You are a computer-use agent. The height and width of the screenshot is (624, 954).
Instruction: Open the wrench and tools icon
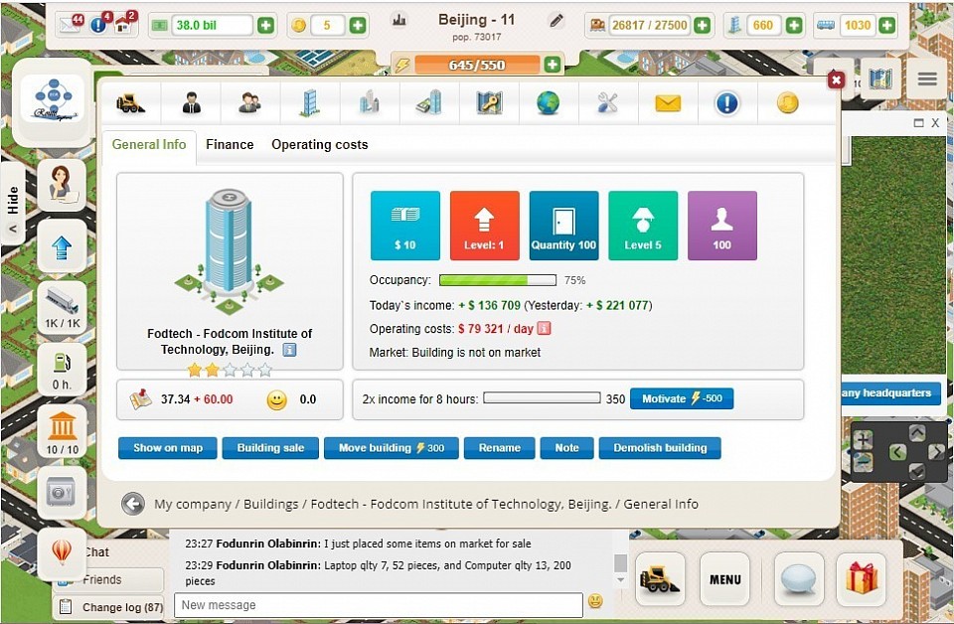[608, 102]
